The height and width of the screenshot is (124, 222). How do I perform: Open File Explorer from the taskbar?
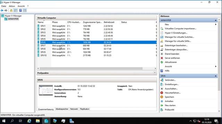38,121
